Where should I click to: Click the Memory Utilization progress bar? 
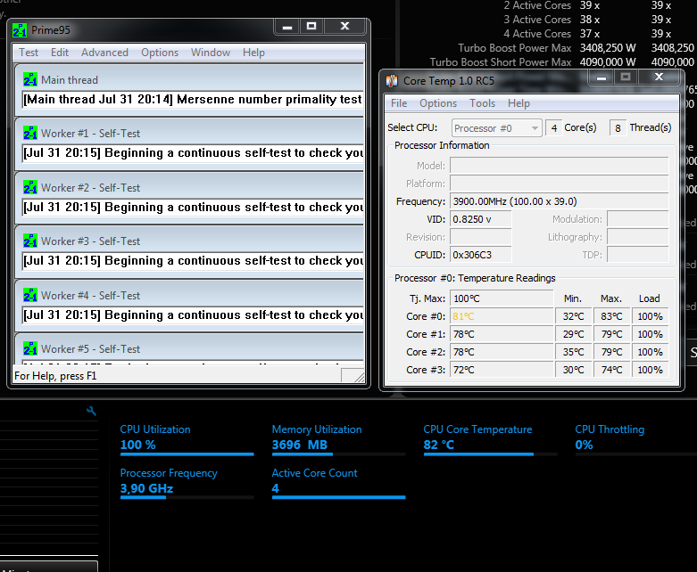click(x=339, y=454)
